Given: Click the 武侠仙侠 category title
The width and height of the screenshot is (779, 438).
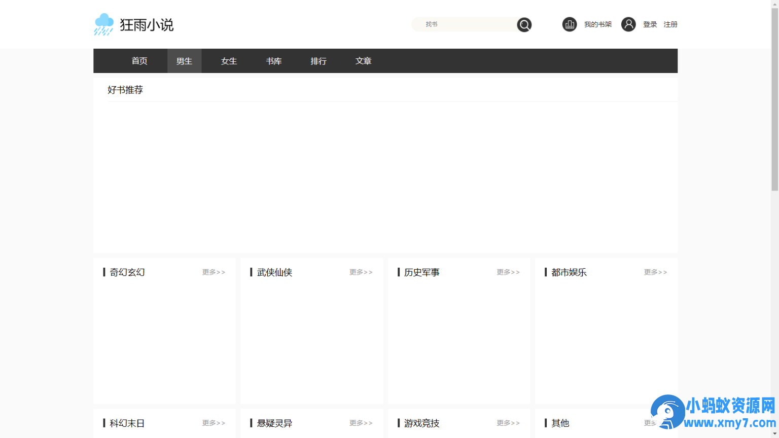Looking at the screenshot, I should [274, 272].
